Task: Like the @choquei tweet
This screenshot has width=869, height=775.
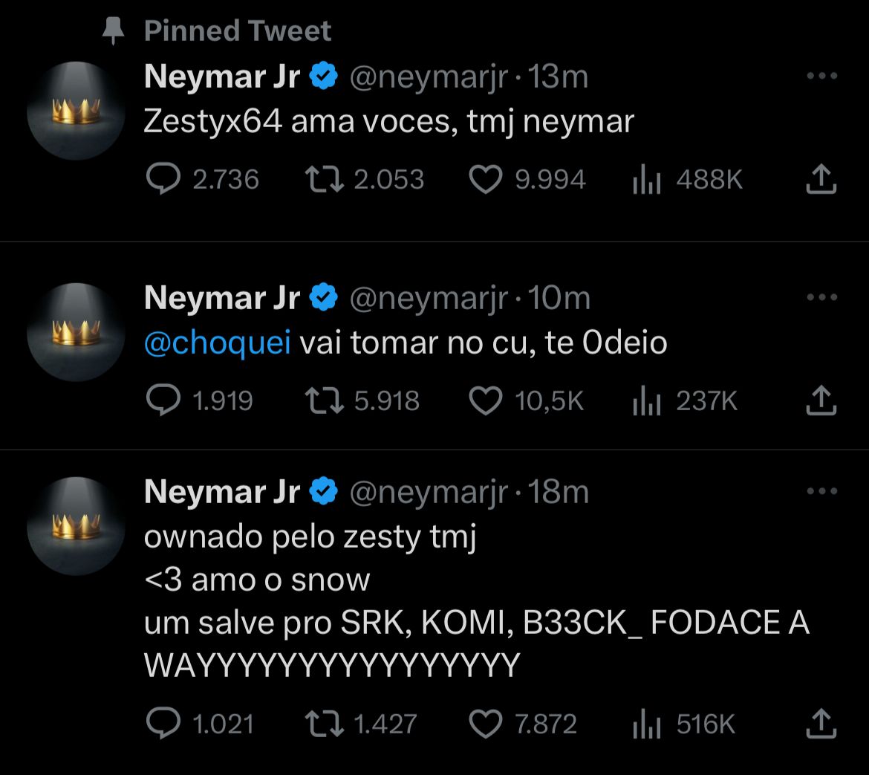Action: tap(486, 401)
